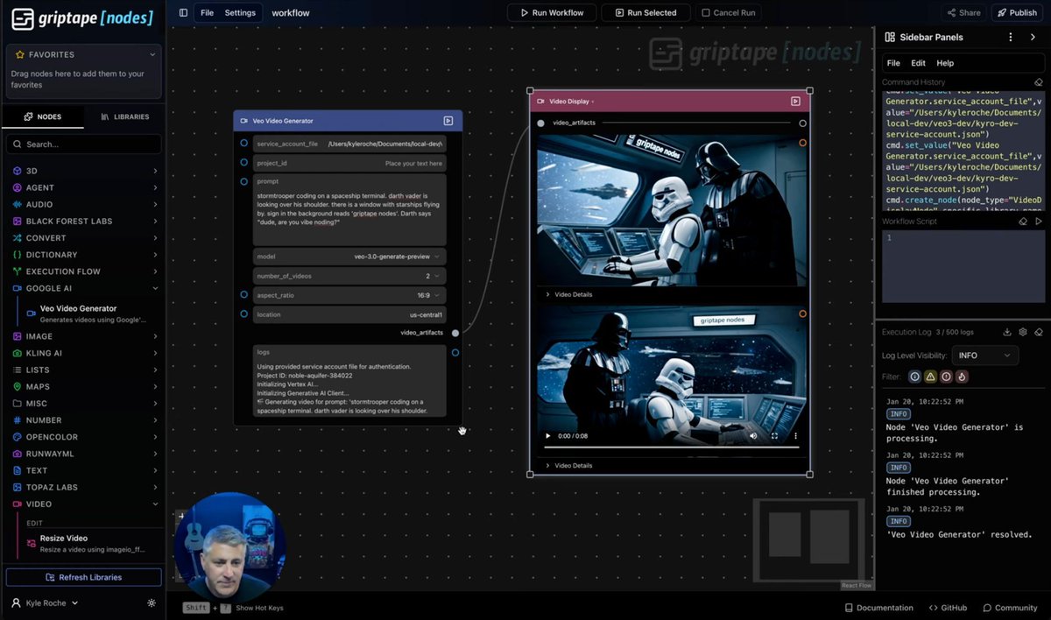Click the 3D category icon
This screenshot has width=1051, height=620.
17,171
